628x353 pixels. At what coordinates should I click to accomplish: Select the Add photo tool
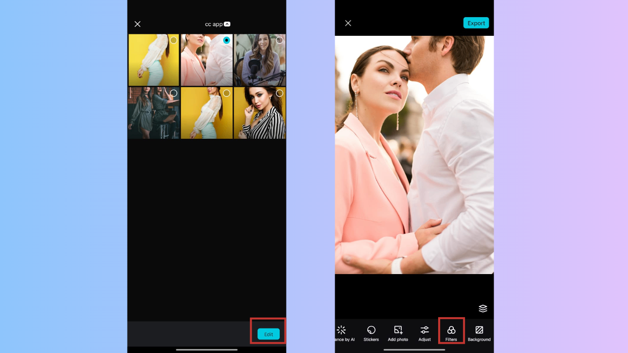click(x=398, y=332)
